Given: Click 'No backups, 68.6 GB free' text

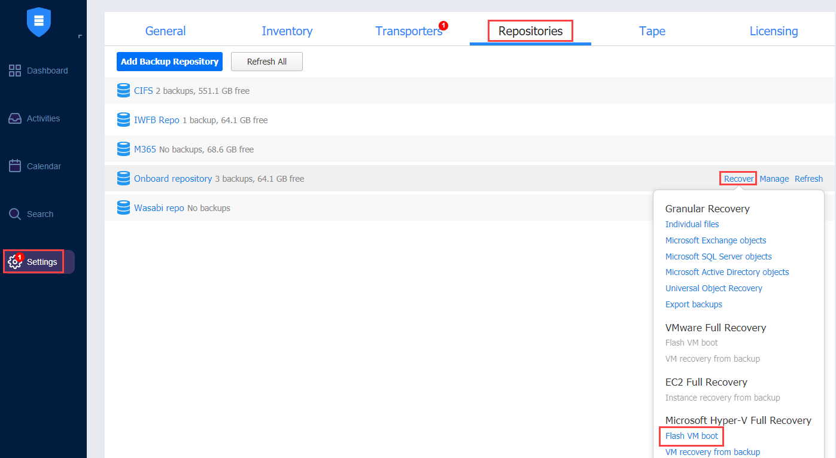Looking at the screenshot, I should 206,149.
